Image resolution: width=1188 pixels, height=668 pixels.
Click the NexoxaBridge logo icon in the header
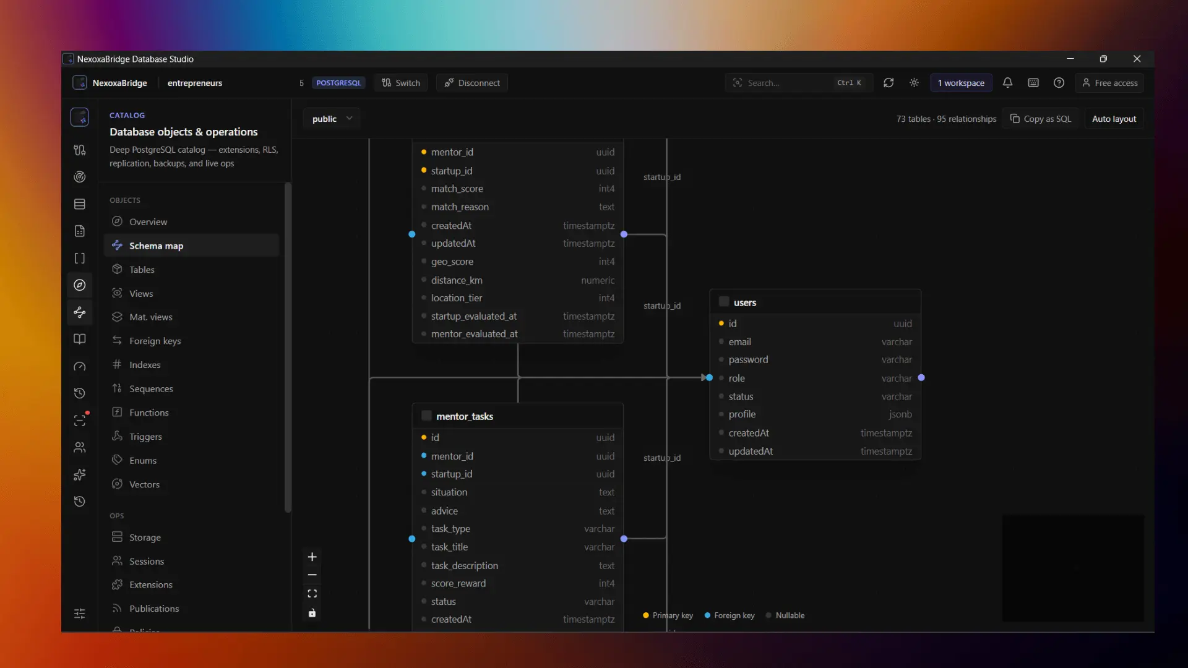pyautogui.click(x=80, y=83)
